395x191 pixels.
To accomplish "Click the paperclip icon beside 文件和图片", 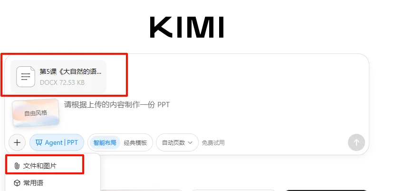I will [17, 166].
